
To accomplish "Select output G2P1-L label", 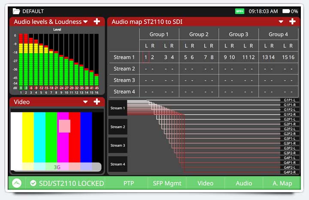I will pyautogui.click(x=290, y=119).
